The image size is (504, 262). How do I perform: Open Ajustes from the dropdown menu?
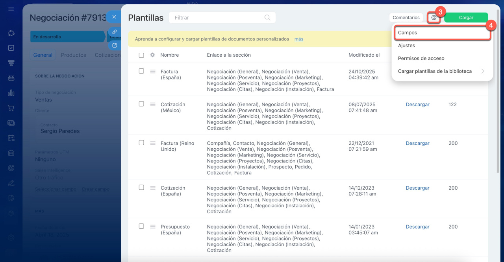(x=406, y=46)
